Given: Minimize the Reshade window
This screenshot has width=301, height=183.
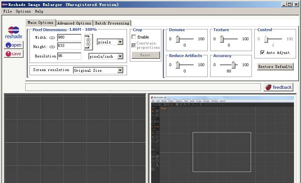Looking at the screenshot, I should (x=284, y=5).
